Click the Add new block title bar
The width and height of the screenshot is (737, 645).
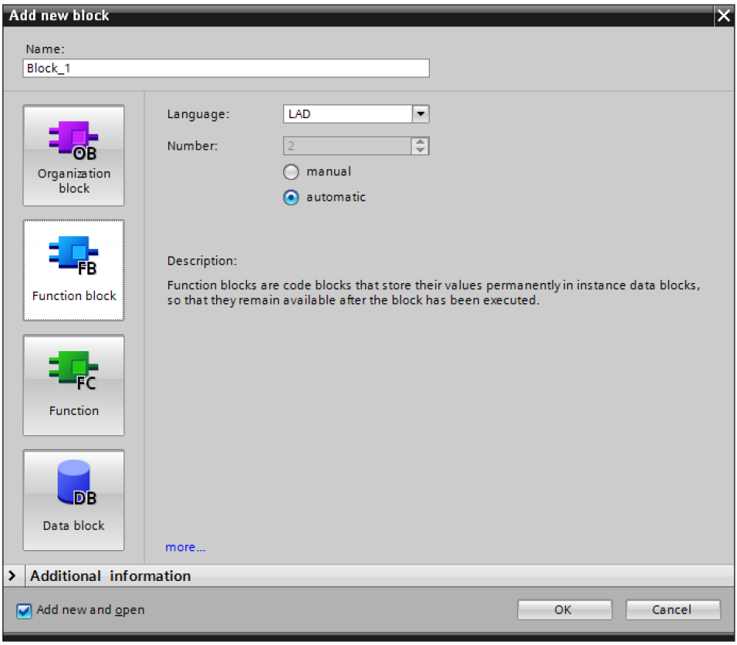pos(347,15)
